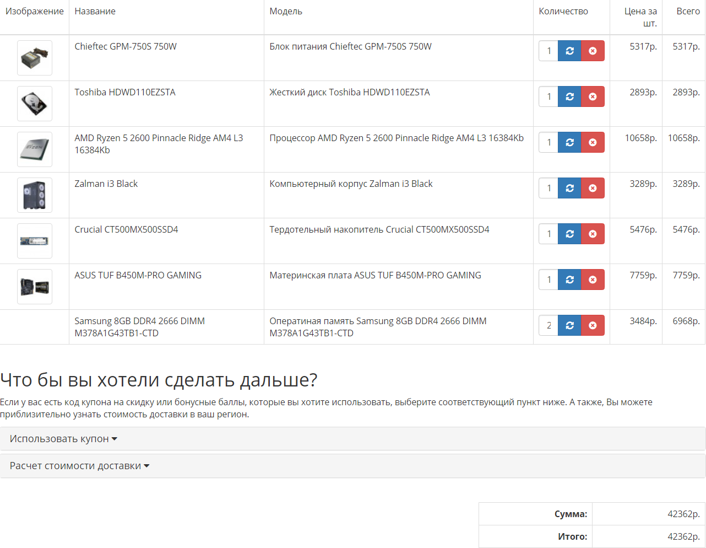Image resolution: width=706 pixels, height=548 pixels.
Task: Click the Samsung memory unit price 3484р.
Action: pos(643,321)
